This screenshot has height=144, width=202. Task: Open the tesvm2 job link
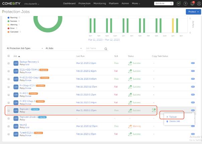tap(23, 125)
